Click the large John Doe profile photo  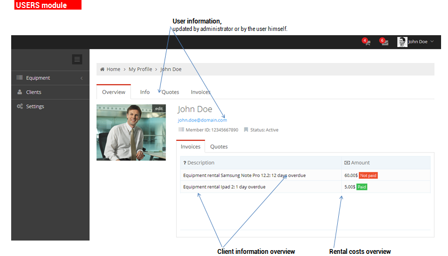131,132
